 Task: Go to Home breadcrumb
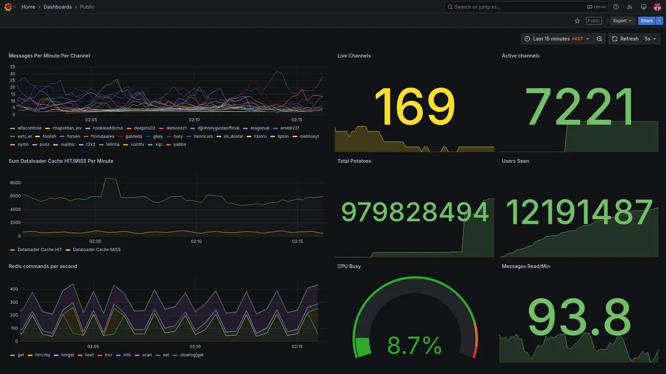pos(28,7)
